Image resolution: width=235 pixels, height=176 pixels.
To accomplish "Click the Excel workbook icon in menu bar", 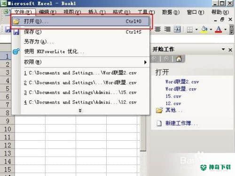I will [6, 12].
